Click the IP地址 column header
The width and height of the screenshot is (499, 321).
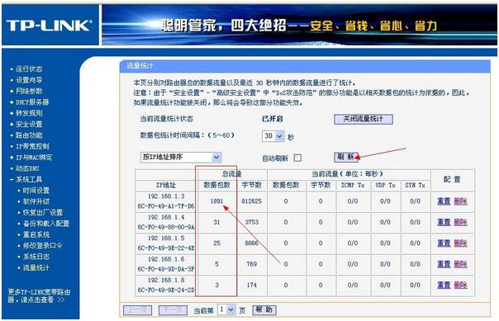pos(166,186)
